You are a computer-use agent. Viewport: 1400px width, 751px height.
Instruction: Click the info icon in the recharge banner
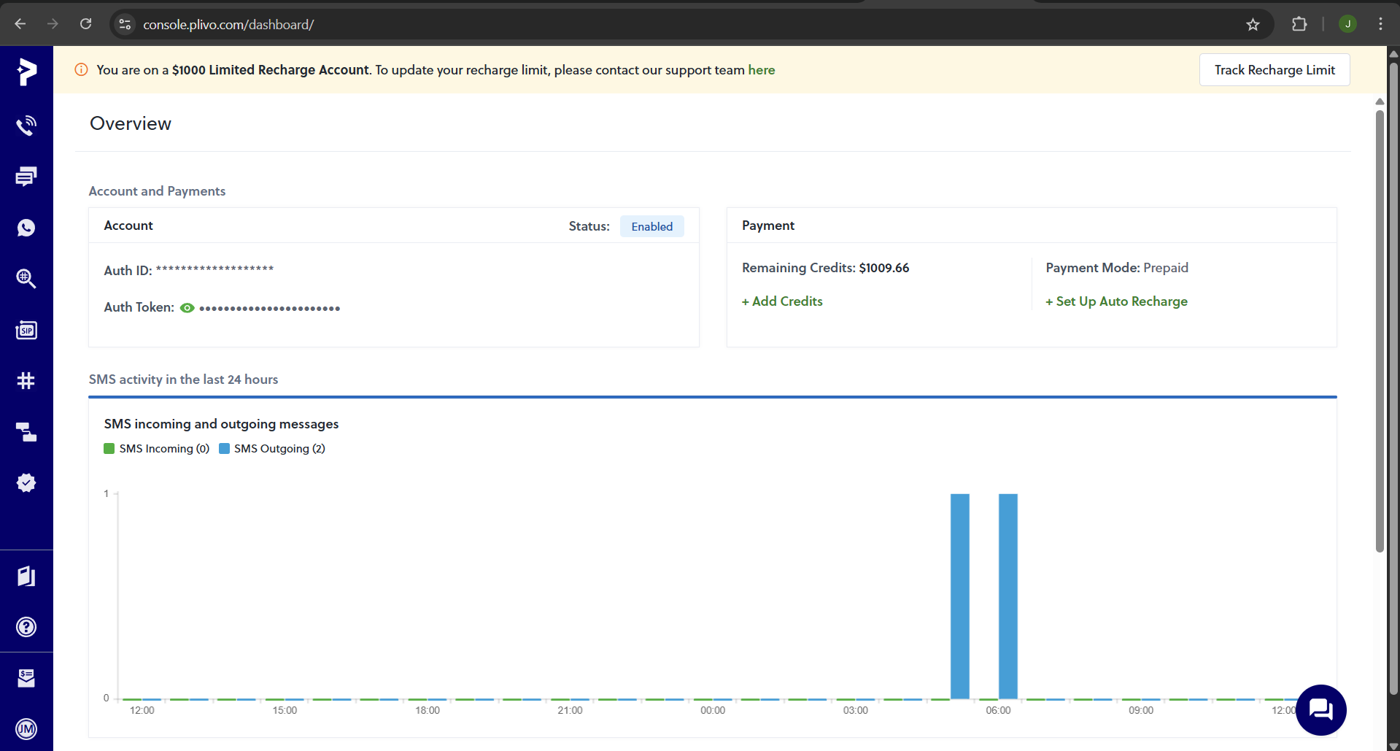click(x=82, y=70)
